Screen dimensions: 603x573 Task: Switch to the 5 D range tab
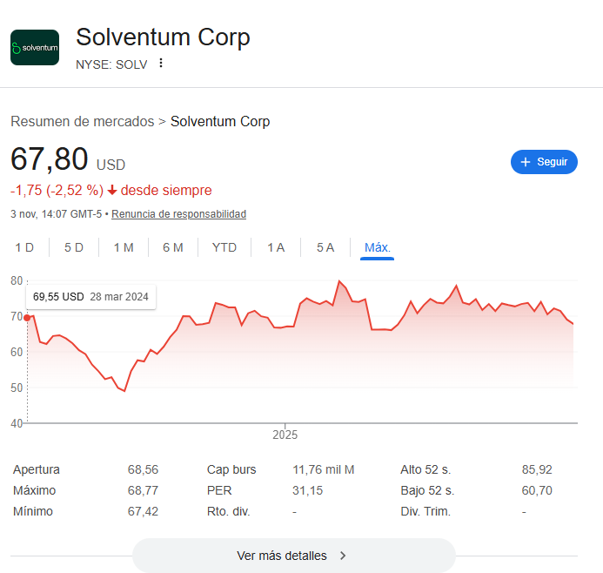pos(74,247)
